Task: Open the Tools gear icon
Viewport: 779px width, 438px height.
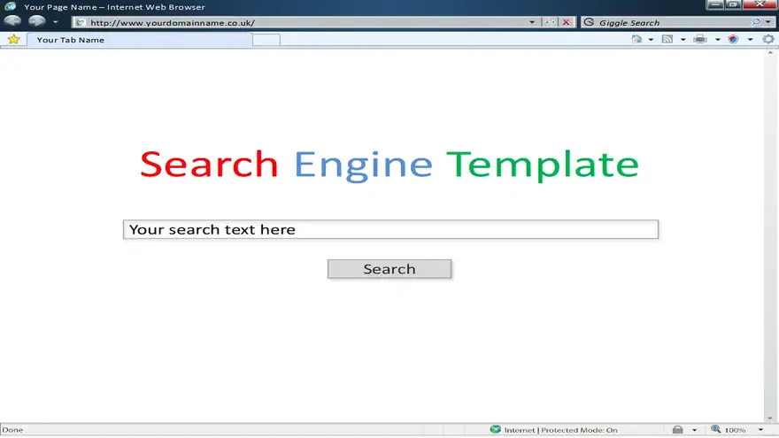Action: [768, 39]
